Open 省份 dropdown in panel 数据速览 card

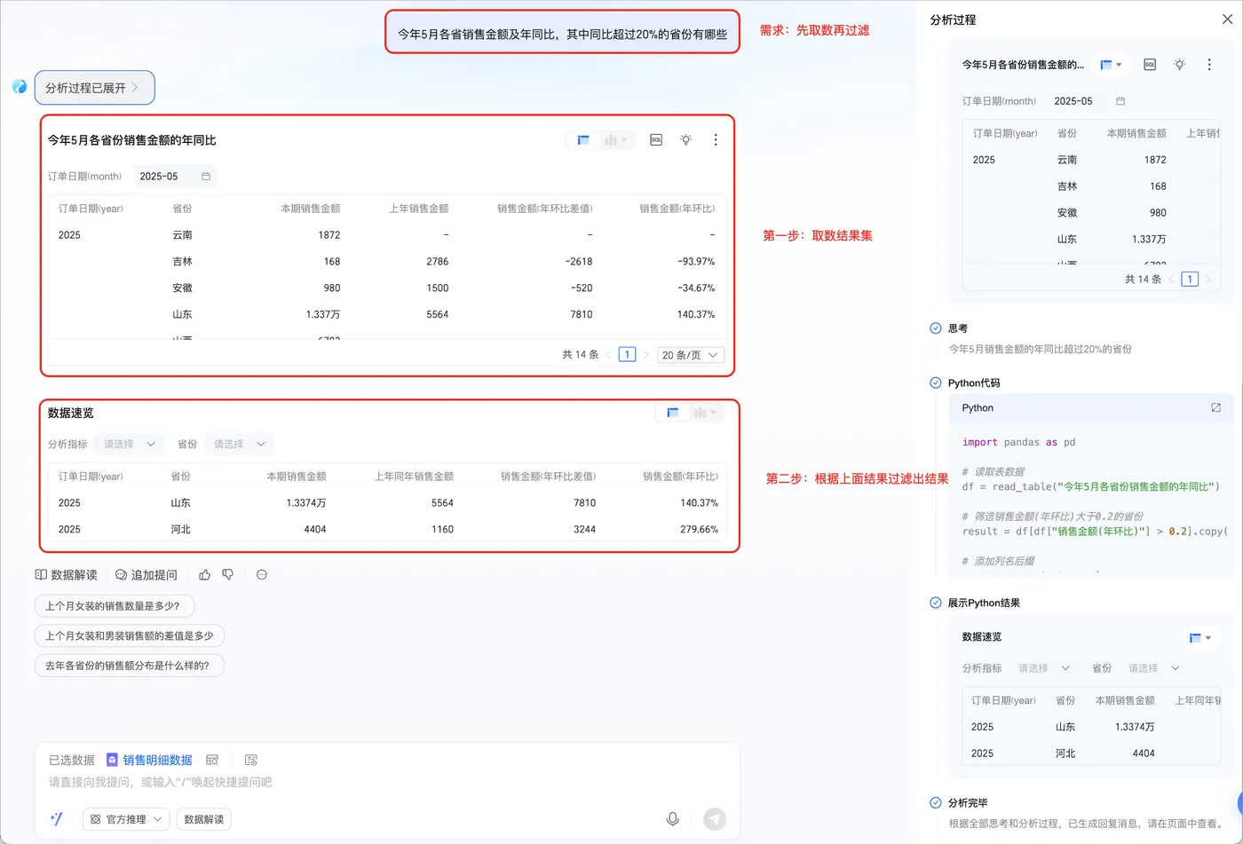coord(1154,668)
